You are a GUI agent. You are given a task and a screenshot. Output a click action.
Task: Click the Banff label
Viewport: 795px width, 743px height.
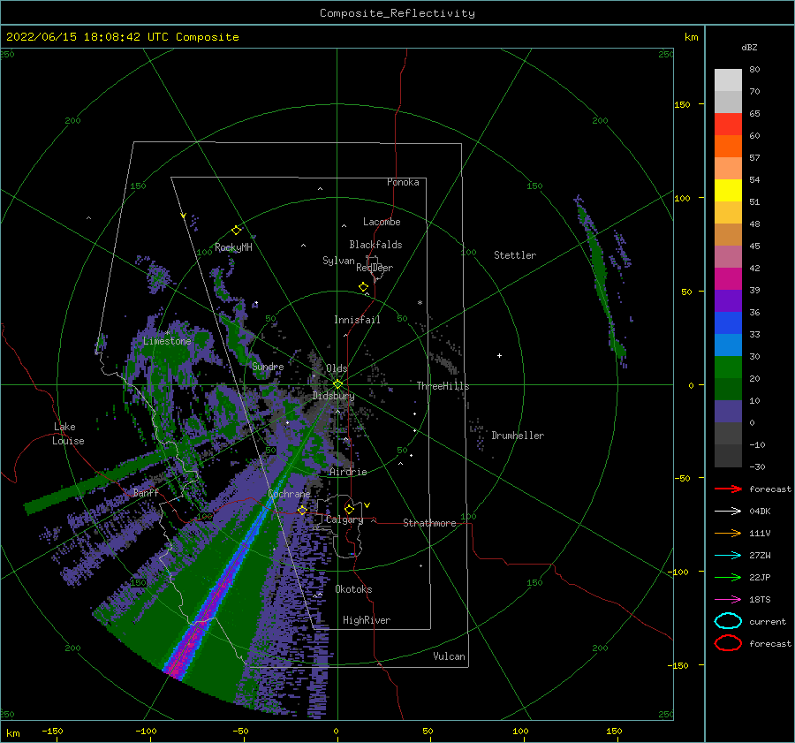pos(146,493)
